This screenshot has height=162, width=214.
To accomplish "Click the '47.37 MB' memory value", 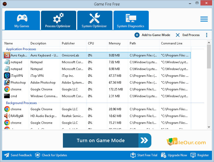I will point(115,76).
